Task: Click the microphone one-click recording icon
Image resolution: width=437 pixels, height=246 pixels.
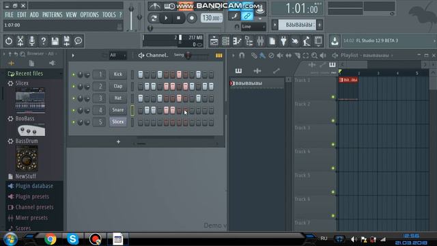Action: pyautogui.click(x=32, y=41)
